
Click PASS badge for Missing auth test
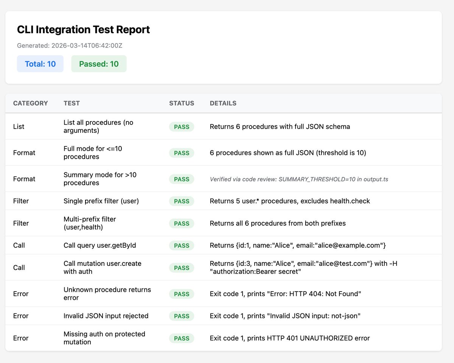click(182, 338)
